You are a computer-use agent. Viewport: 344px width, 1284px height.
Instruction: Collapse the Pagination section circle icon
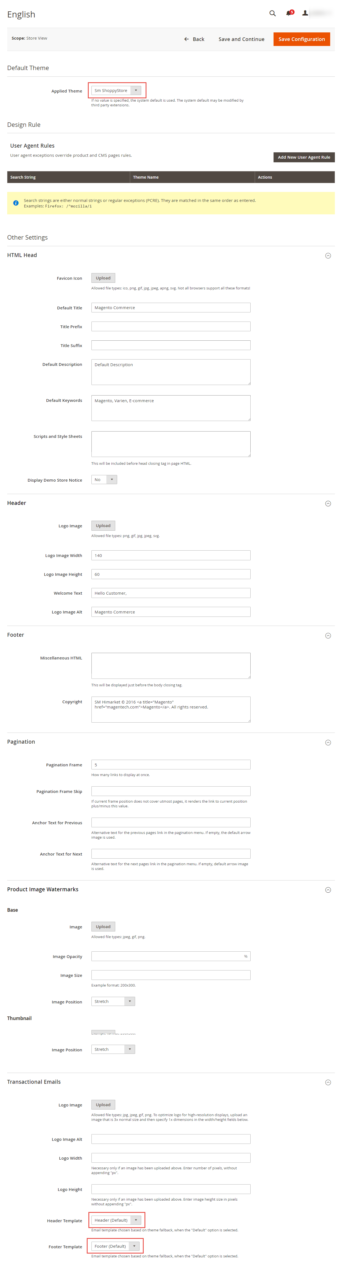(328, 743)
